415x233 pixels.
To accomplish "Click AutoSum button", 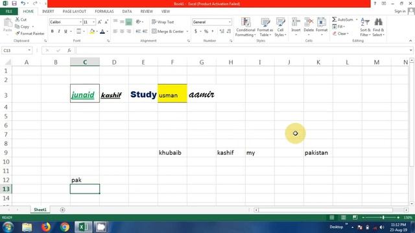I will point(343,19).
